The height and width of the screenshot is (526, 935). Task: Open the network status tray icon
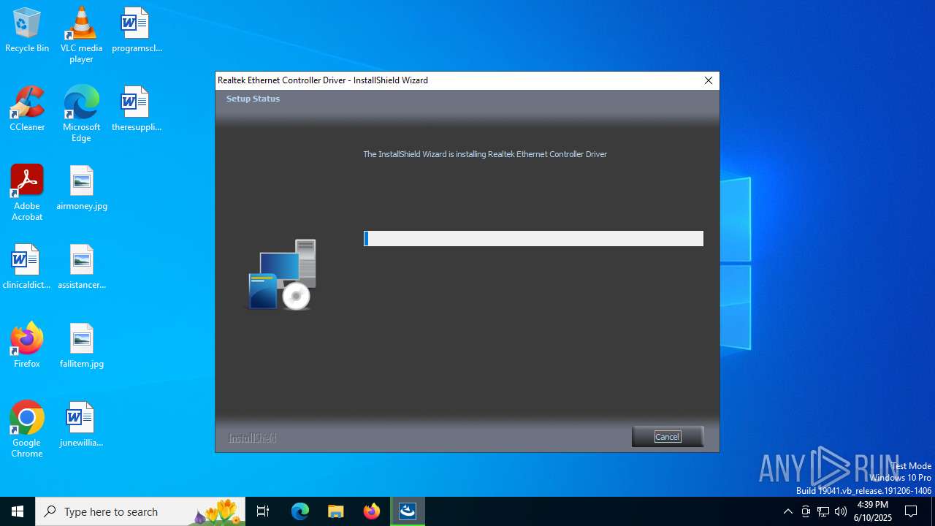tap(823, 511)
